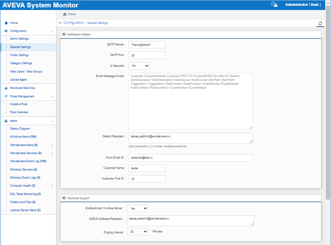Click the refresh icon on General Settings page

[x=320, y=23]
